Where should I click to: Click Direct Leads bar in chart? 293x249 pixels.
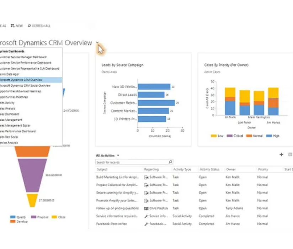pyautogui.click(x=151, y=95)
